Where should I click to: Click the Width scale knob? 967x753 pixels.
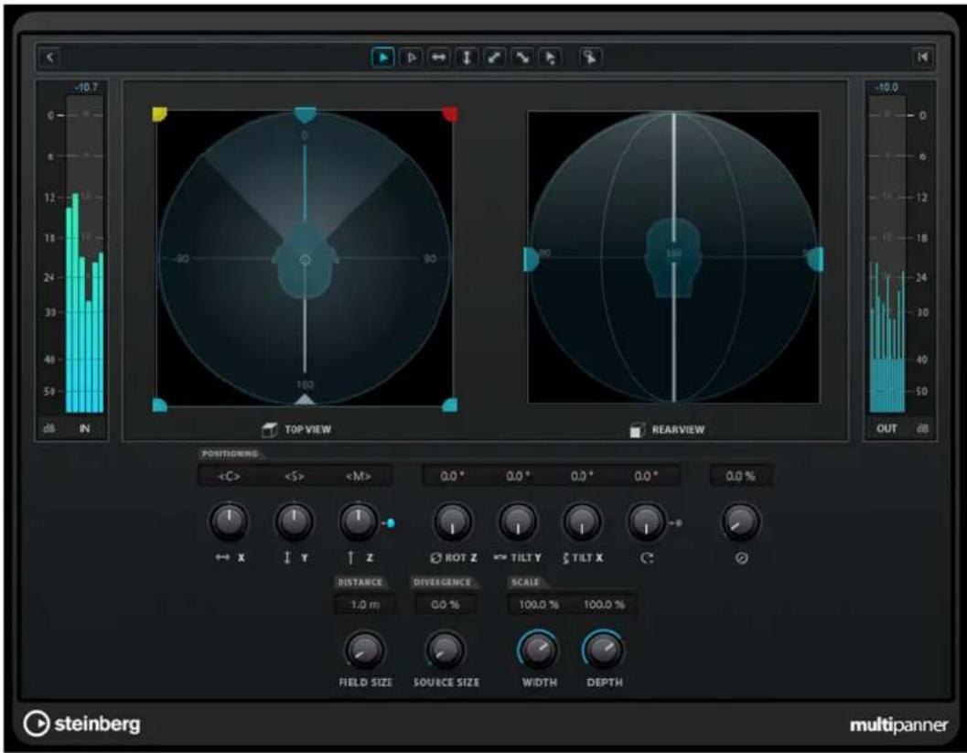538,650
